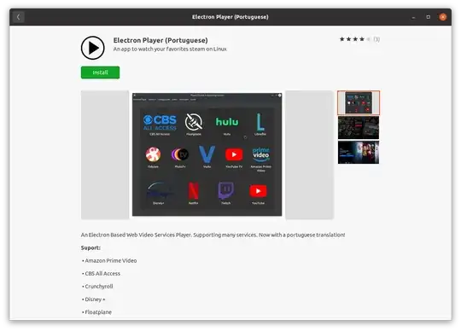
Task: Select the second dark screenshot thumbnail
Action: click(359, 127)
